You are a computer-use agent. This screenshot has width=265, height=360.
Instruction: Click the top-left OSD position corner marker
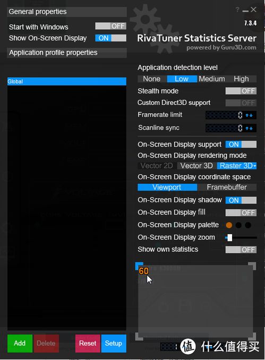[x=139, y=266]
